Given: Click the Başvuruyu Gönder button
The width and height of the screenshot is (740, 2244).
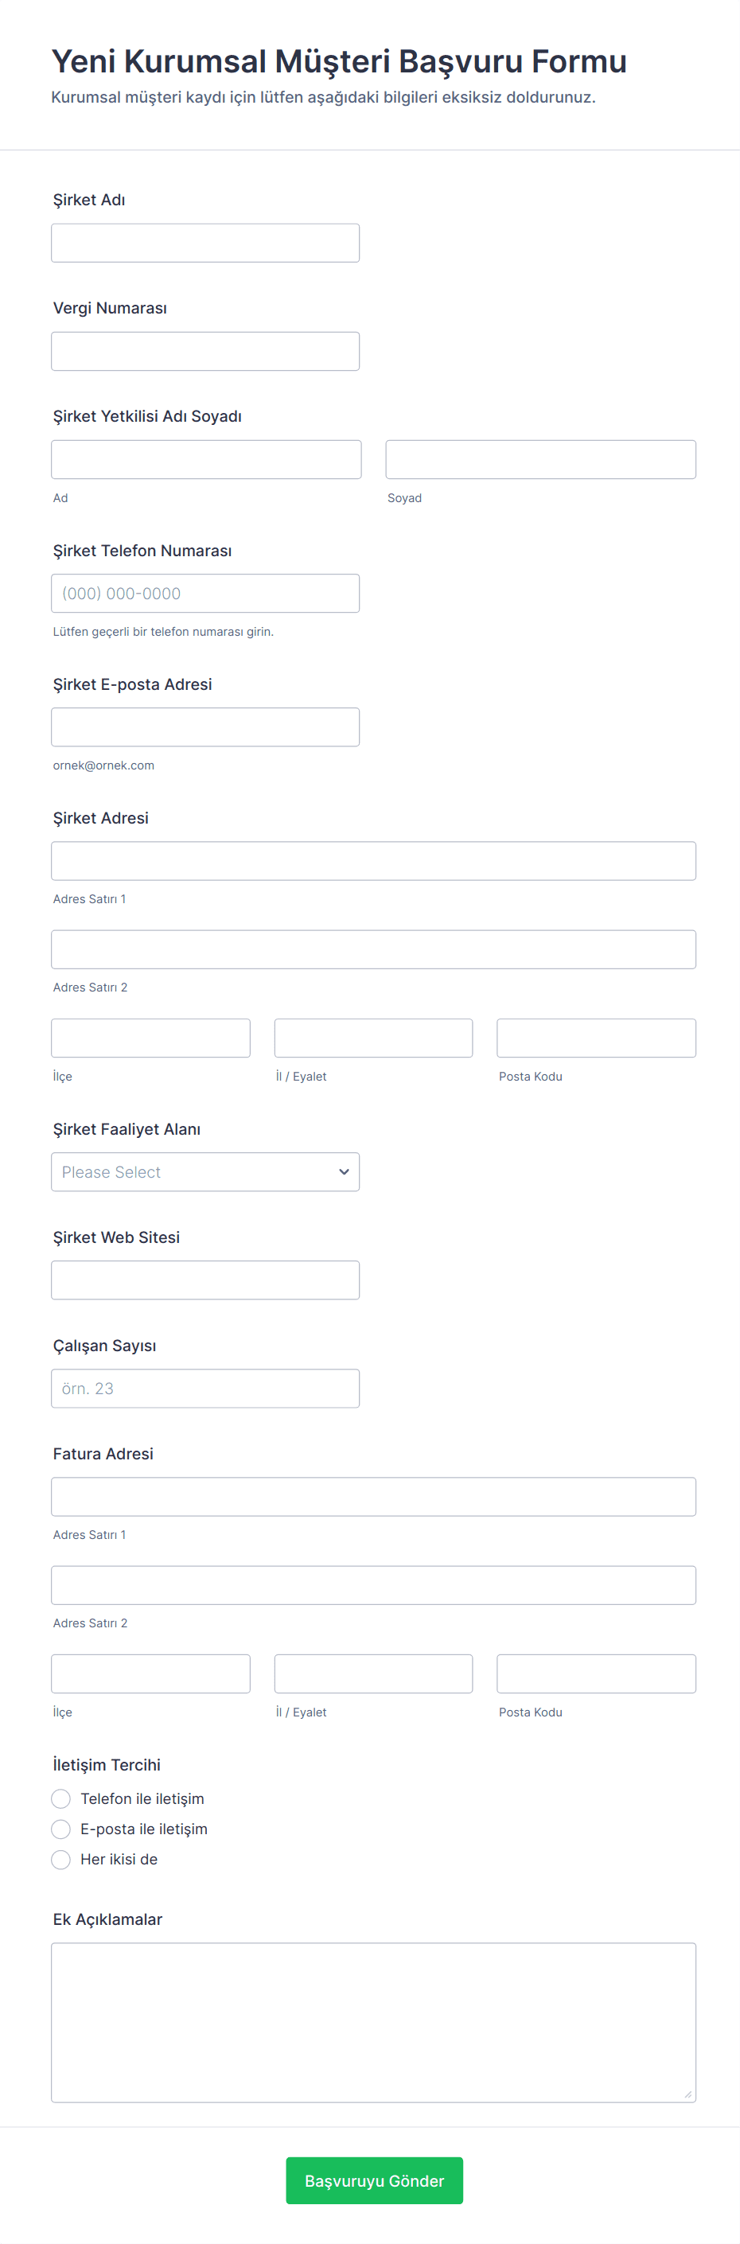Looking at the screenshot, I should click(x=373, y=2180).
